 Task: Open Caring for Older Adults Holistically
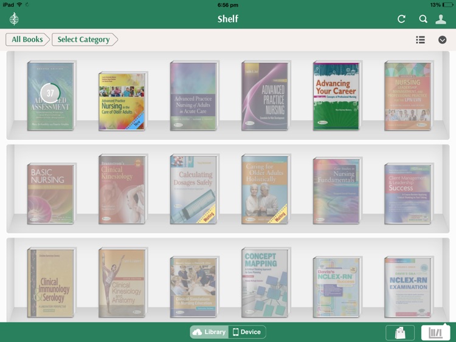[x=265, y=190]
